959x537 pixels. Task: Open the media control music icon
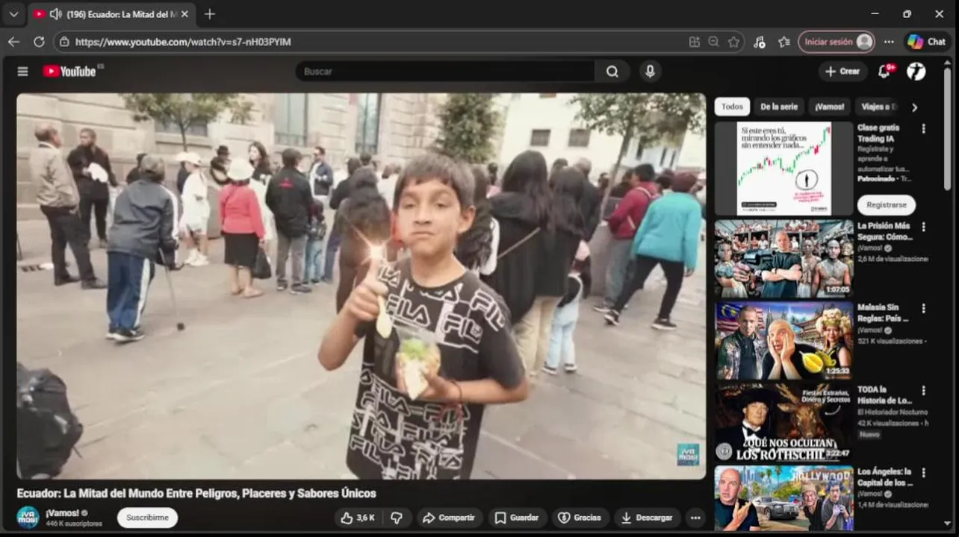click(759, 42)
